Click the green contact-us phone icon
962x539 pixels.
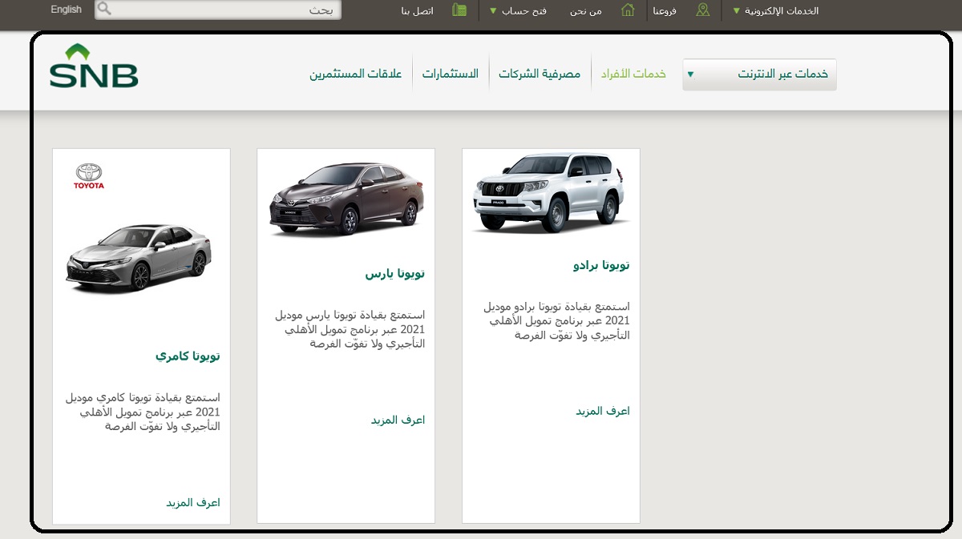(459, 10)
